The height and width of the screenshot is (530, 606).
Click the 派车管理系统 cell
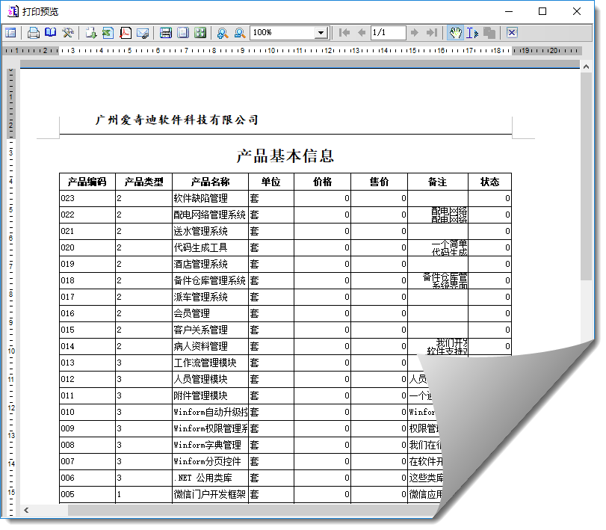[210, 297]
